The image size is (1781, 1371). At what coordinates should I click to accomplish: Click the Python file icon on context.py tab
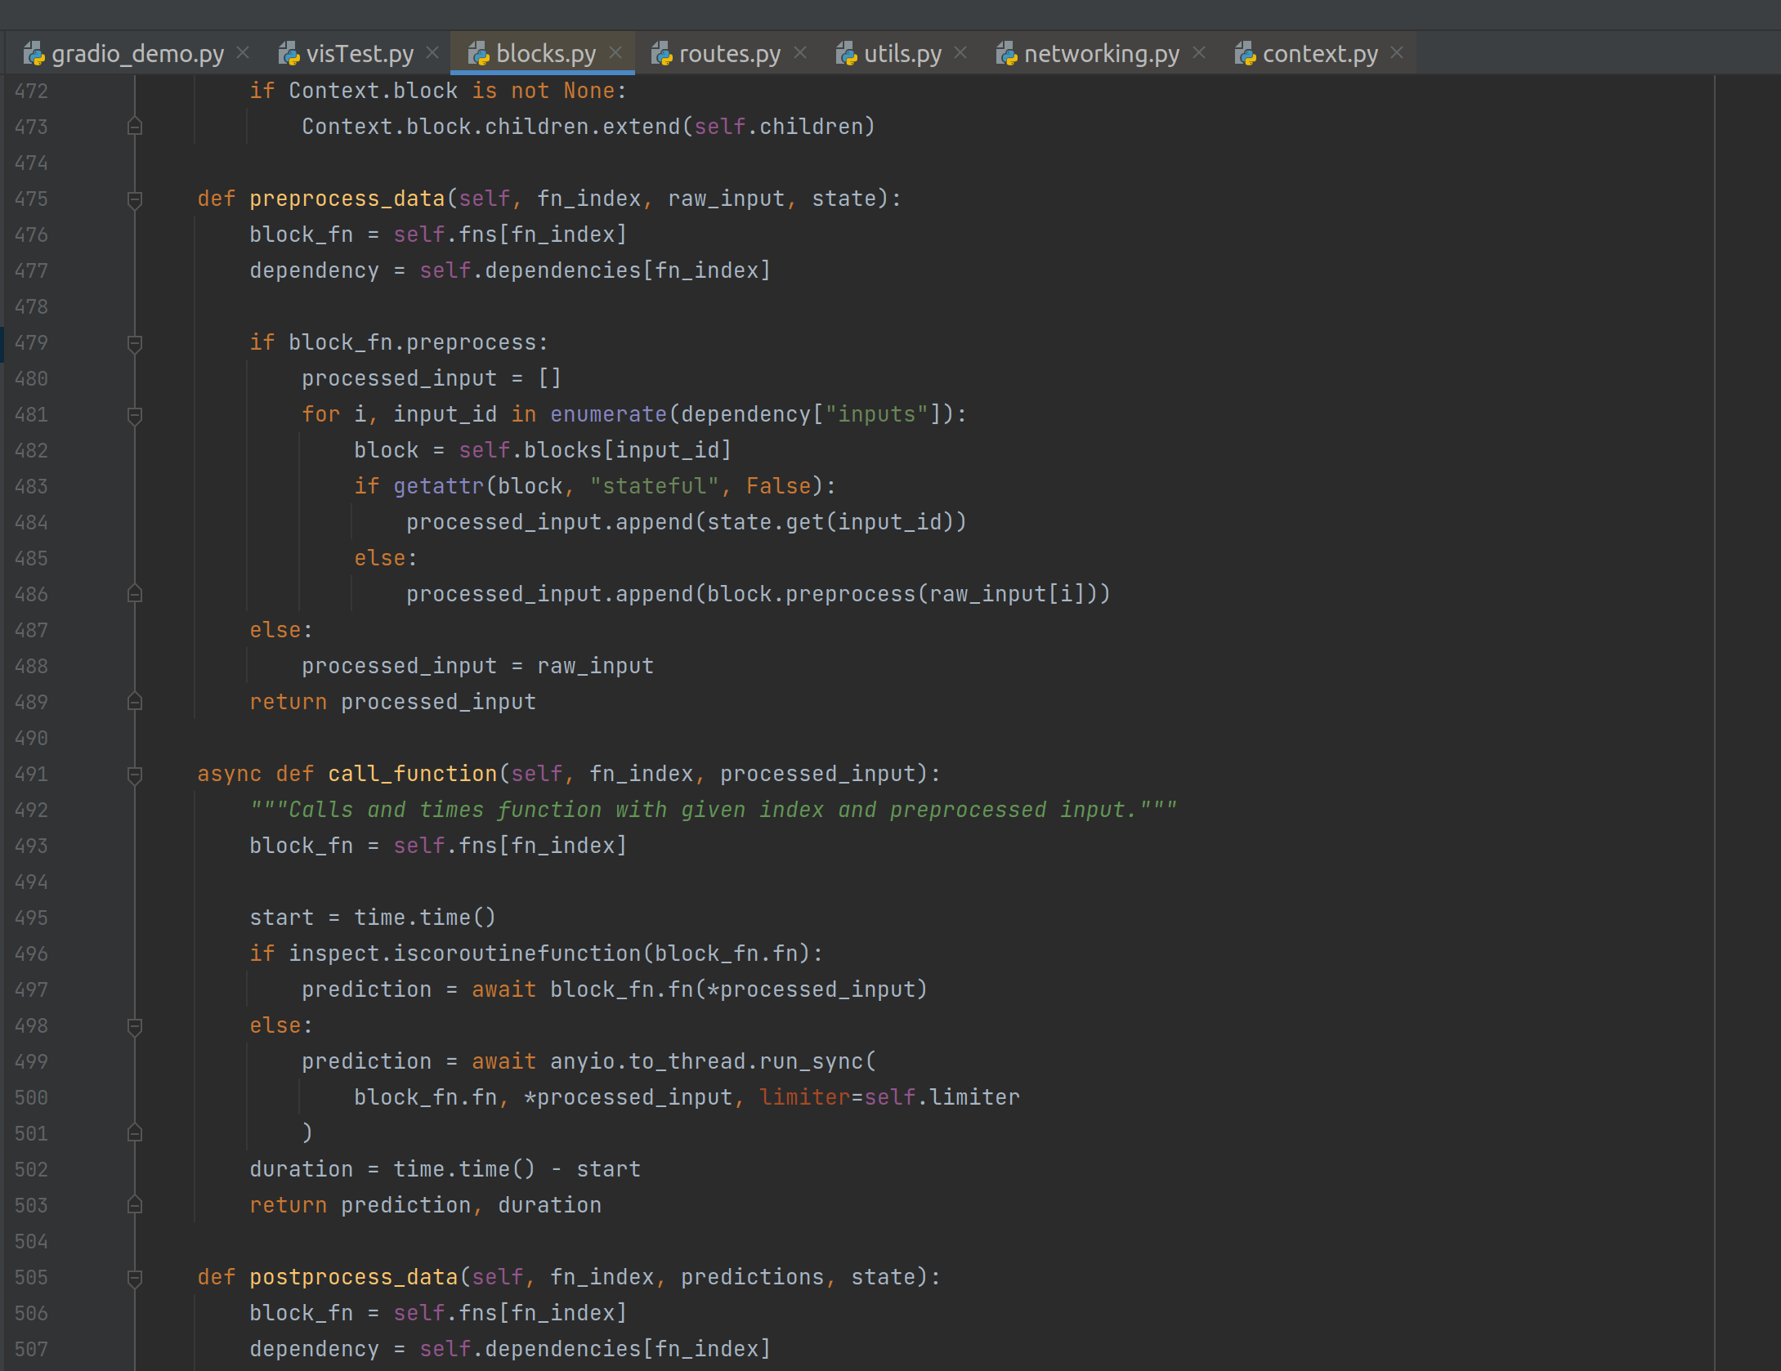pos(1246,54)
